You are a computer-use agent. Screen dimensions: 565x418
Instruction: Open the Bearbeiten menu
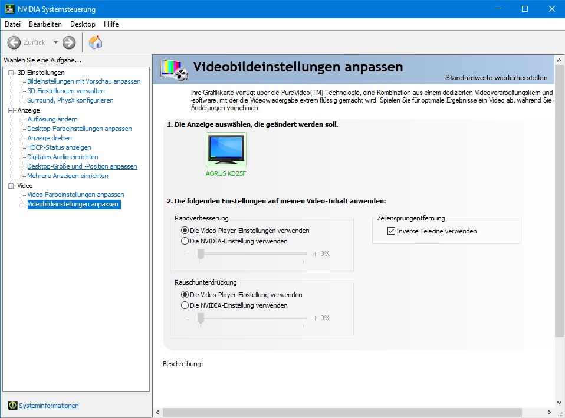[45, 24]
